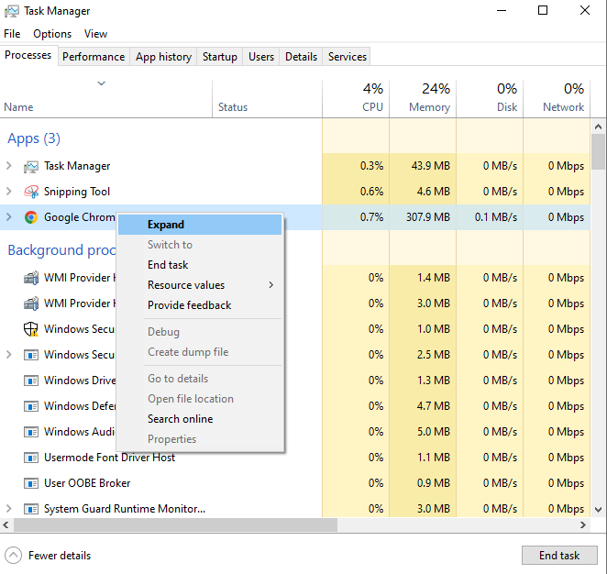Click the vertical scrollbar thumb

tap(598, 151)
